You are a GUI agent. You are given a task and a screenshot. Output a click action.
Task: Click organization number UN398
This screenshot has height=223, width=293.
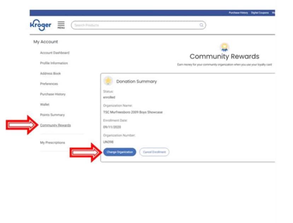point(108,142)
